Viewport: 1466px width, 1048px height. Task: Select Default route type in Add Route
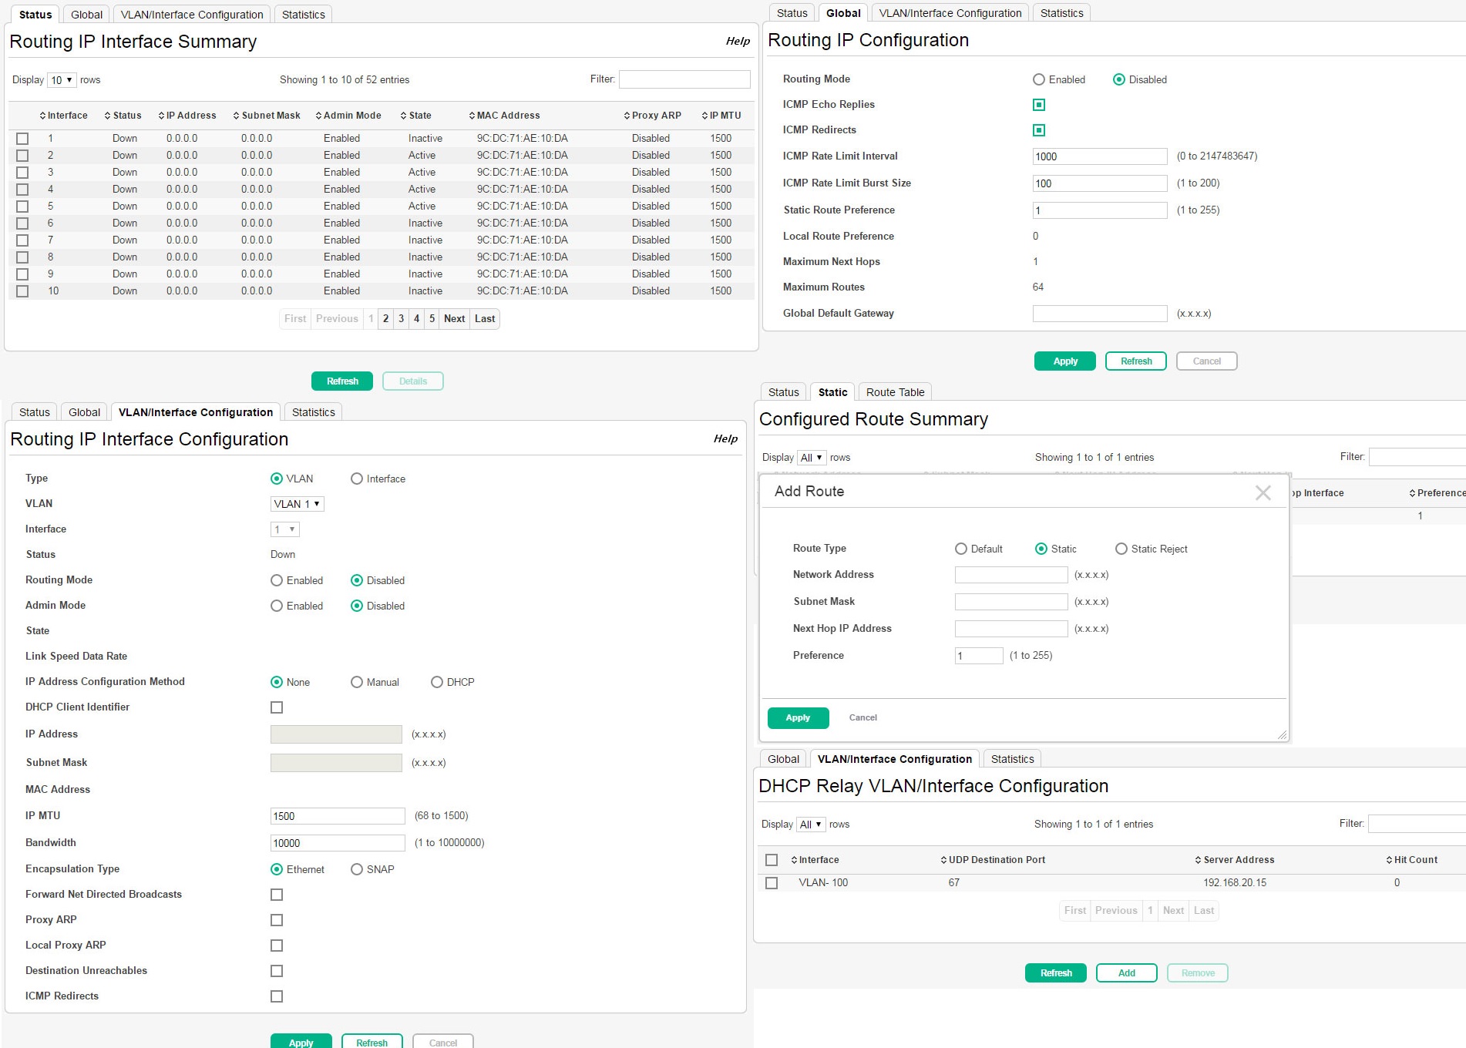pyautogui.click(x=961, y=549)
